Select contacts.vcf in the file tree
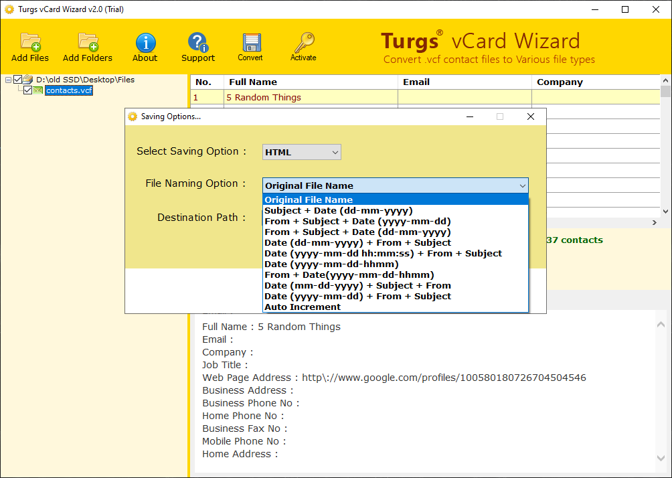 coord(68,90)
